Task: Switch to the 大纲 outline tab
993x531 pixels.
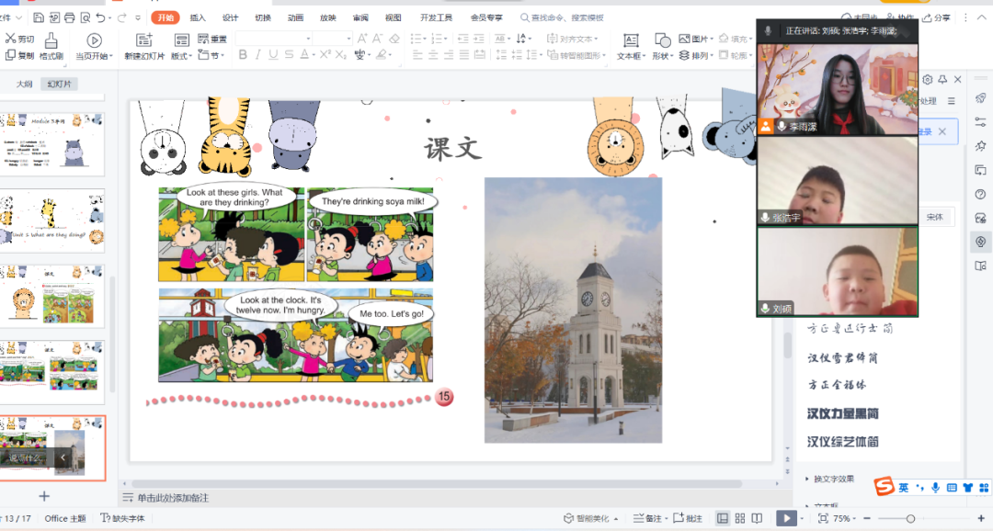Action: 24,85
